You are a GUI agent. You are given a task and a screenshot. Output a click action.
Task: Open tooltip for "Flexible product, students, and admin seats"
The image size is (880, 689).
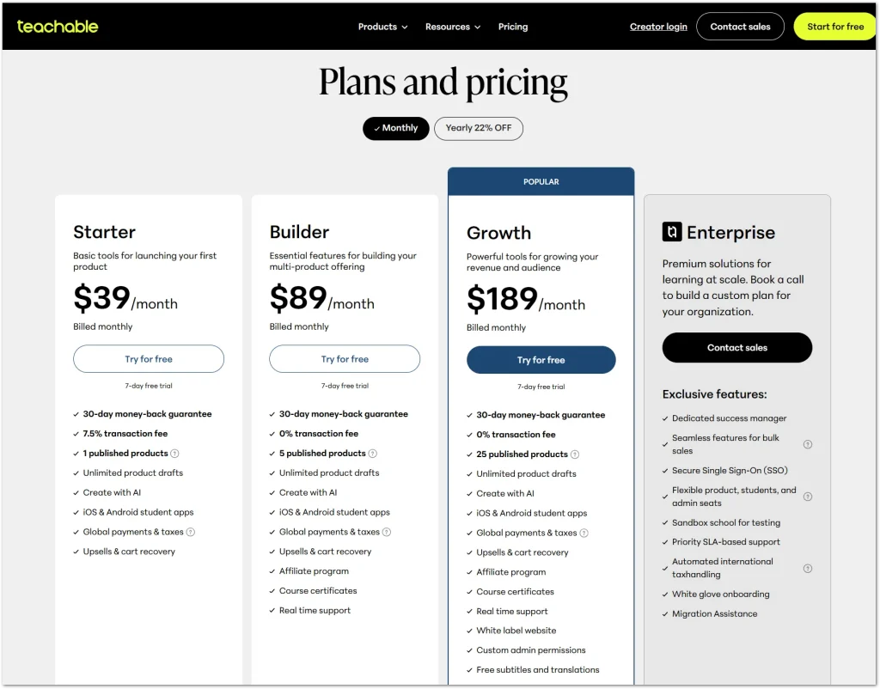808,497
